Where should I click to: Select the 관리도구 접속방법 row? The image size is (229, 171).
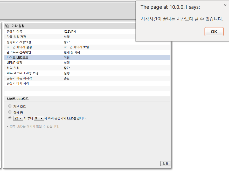point(87,52)
